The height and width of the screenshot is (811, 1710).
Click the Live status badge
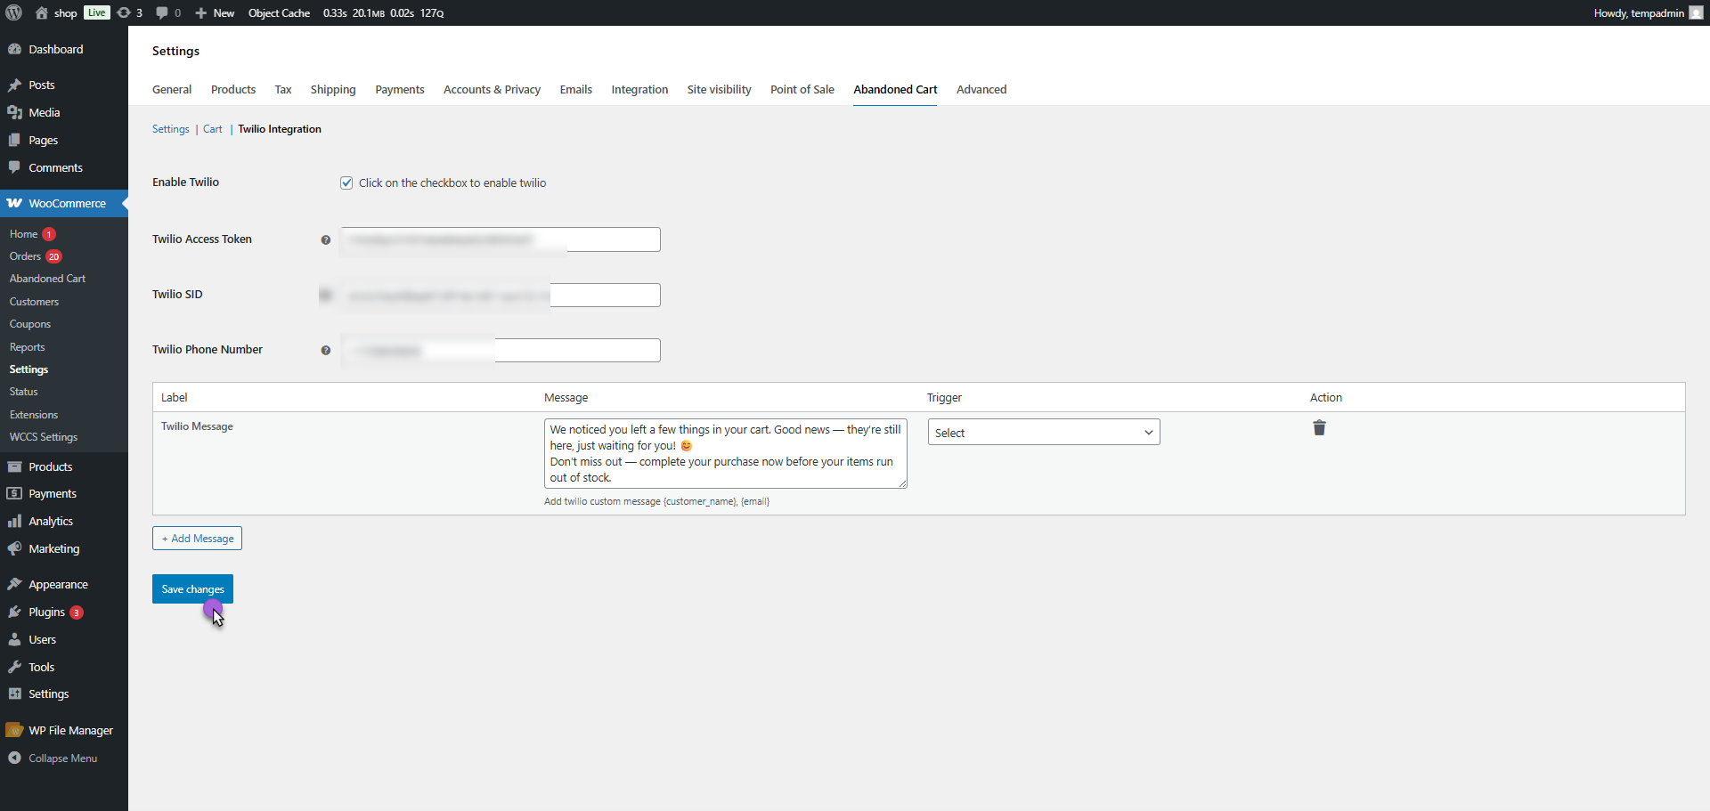coord(97,12)
